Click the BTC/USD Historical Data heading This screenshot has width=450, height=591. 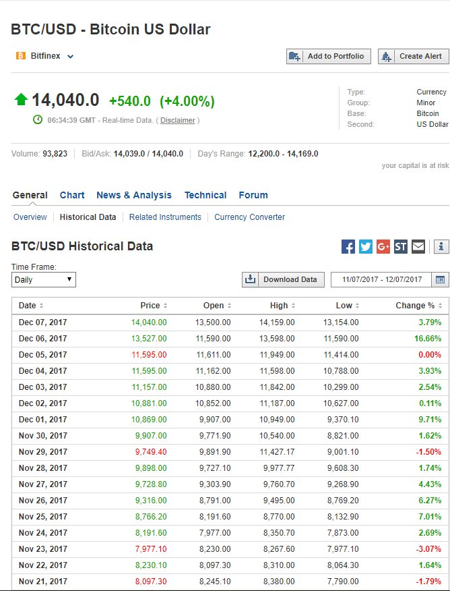click(82, 246)
